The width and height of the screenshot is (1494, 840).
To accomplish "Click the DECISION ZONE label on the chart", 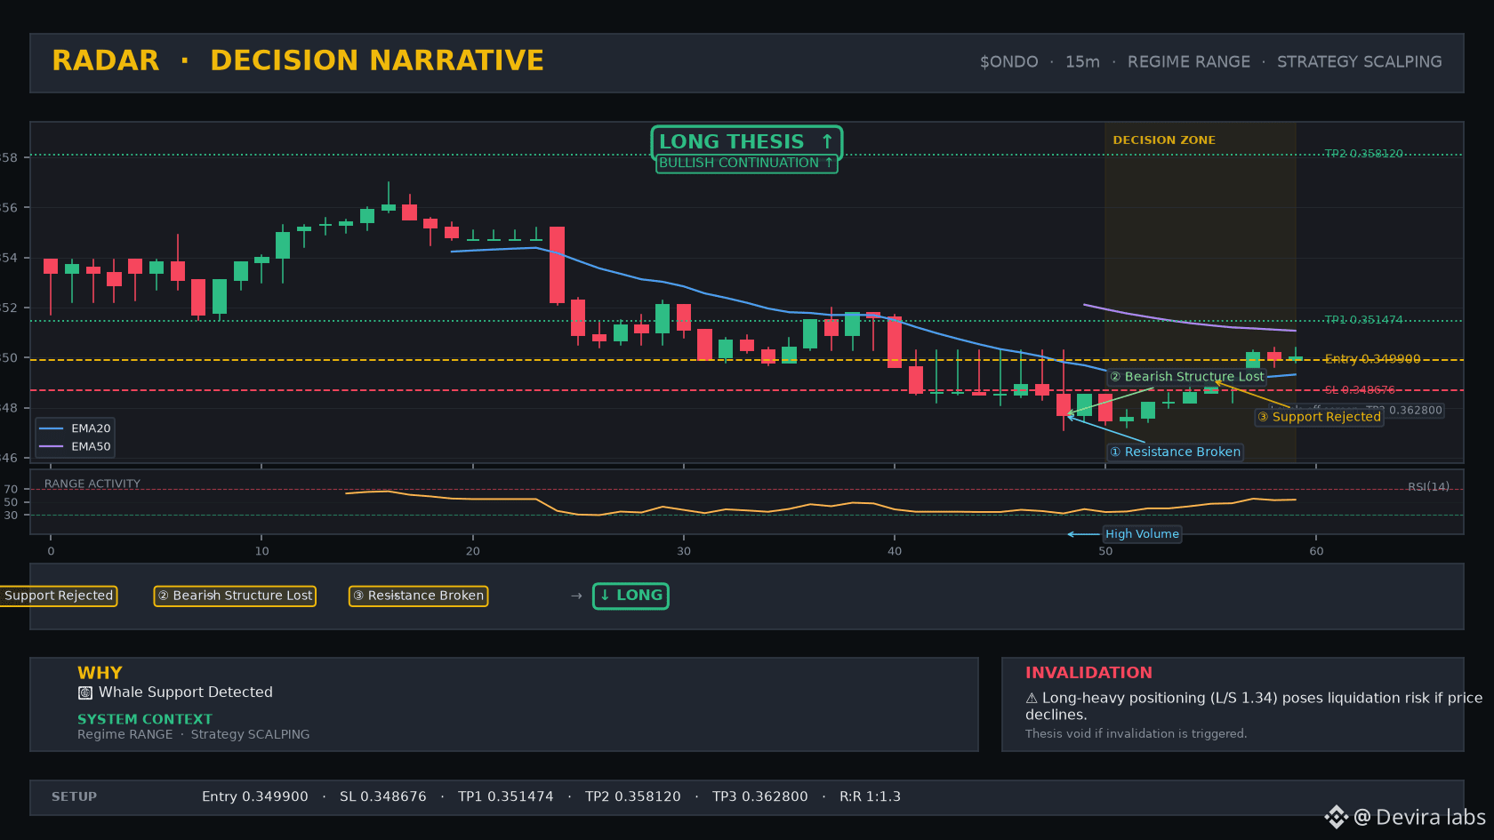I will pyautogui.click(x=1164, y=140).
